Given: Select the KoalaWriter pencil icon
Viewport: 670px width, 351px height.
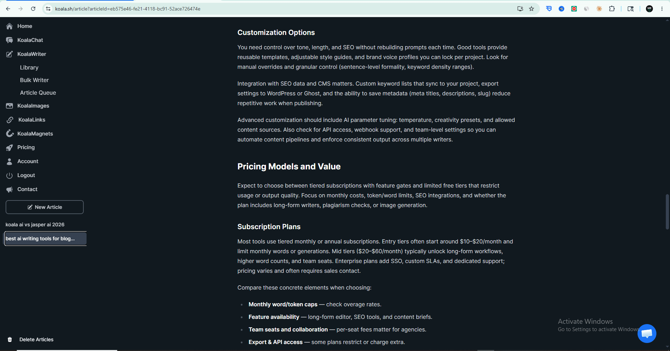Looking at the screenshot, I should 9,54.
